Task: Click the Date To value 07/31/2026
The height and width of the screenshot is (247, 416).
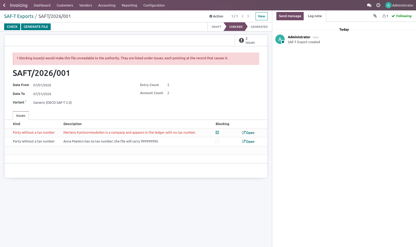Action: click(x=42, y=94)
